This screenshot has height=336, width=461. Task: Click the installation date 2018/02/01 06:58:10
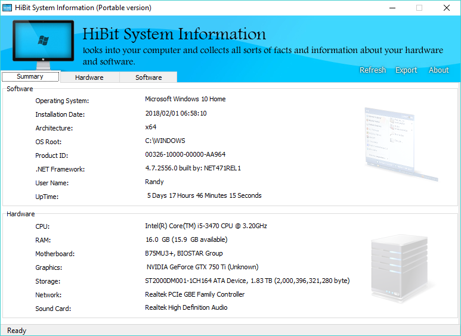(176, 113)
